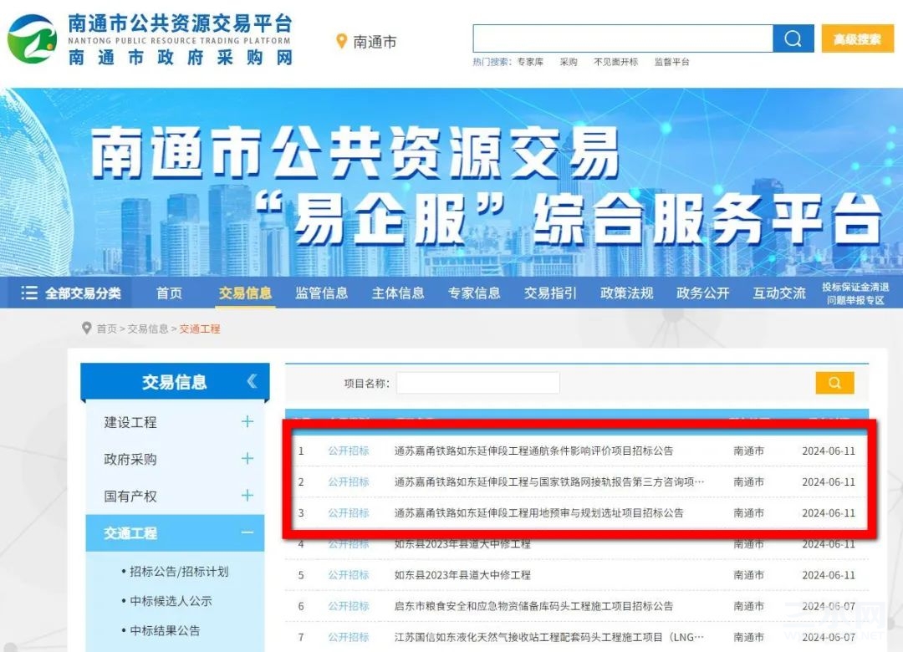This screenshot has height=652, width=903.
Task: Open the 首页 navigation tab
Action: 169,293
